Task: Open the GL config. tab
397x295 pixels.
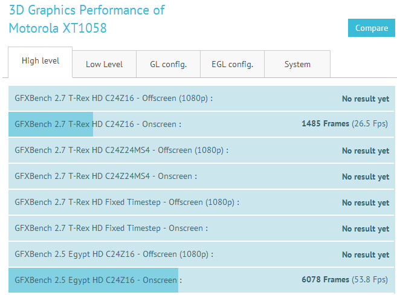Action: pos(168,64)
